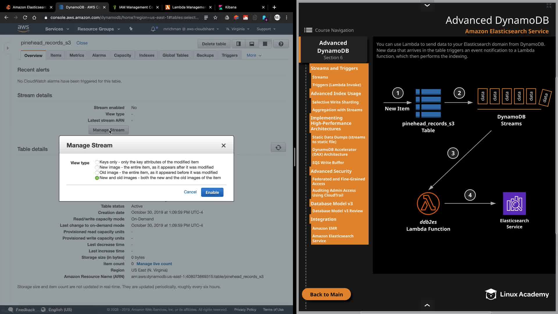Open the Amazon EMR course lesson
The image size is (558, 314).
pyautogui.click(x=325, y=228)
